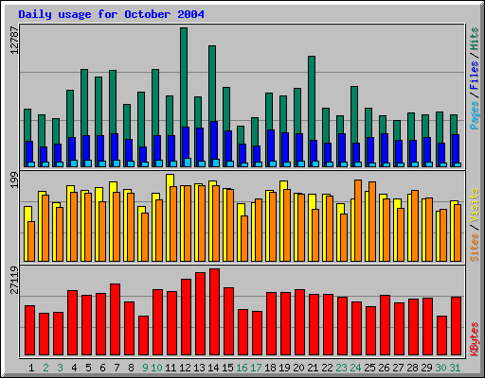Click day 29 on the axis
This screenshot has height=378, width=485.
426,368
